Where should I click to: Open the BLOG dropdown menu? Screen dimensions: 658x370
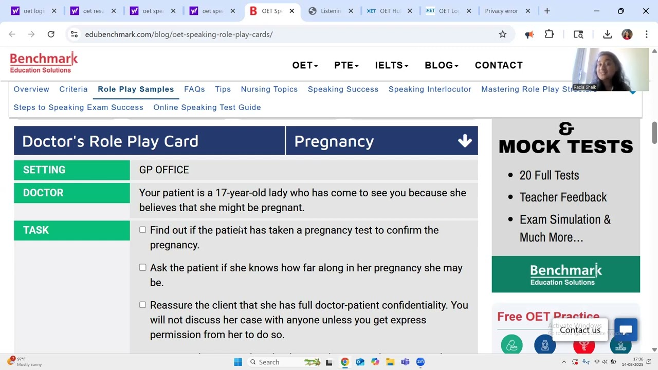point(441,65)
